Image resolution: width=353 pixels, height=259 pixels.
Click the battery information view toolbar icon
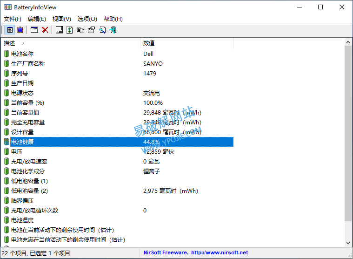click(10, 30)
